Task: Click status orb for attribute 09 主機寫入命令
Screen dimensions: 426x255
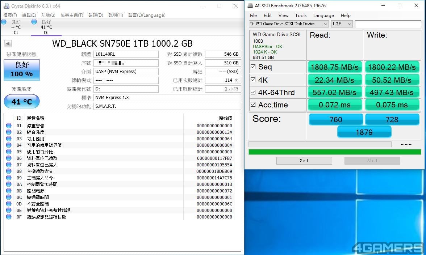Action: tap(9, 178)
